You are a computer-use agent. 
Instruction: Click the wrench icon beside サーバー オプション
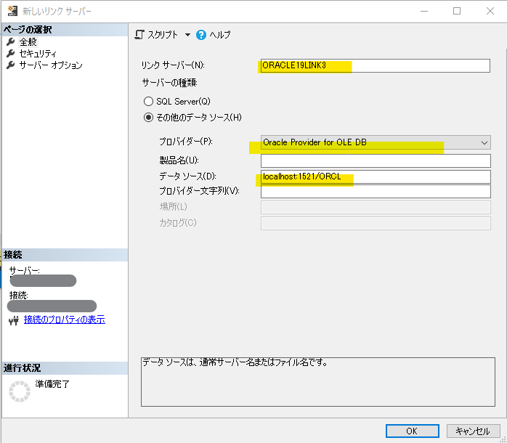(10, 65)
